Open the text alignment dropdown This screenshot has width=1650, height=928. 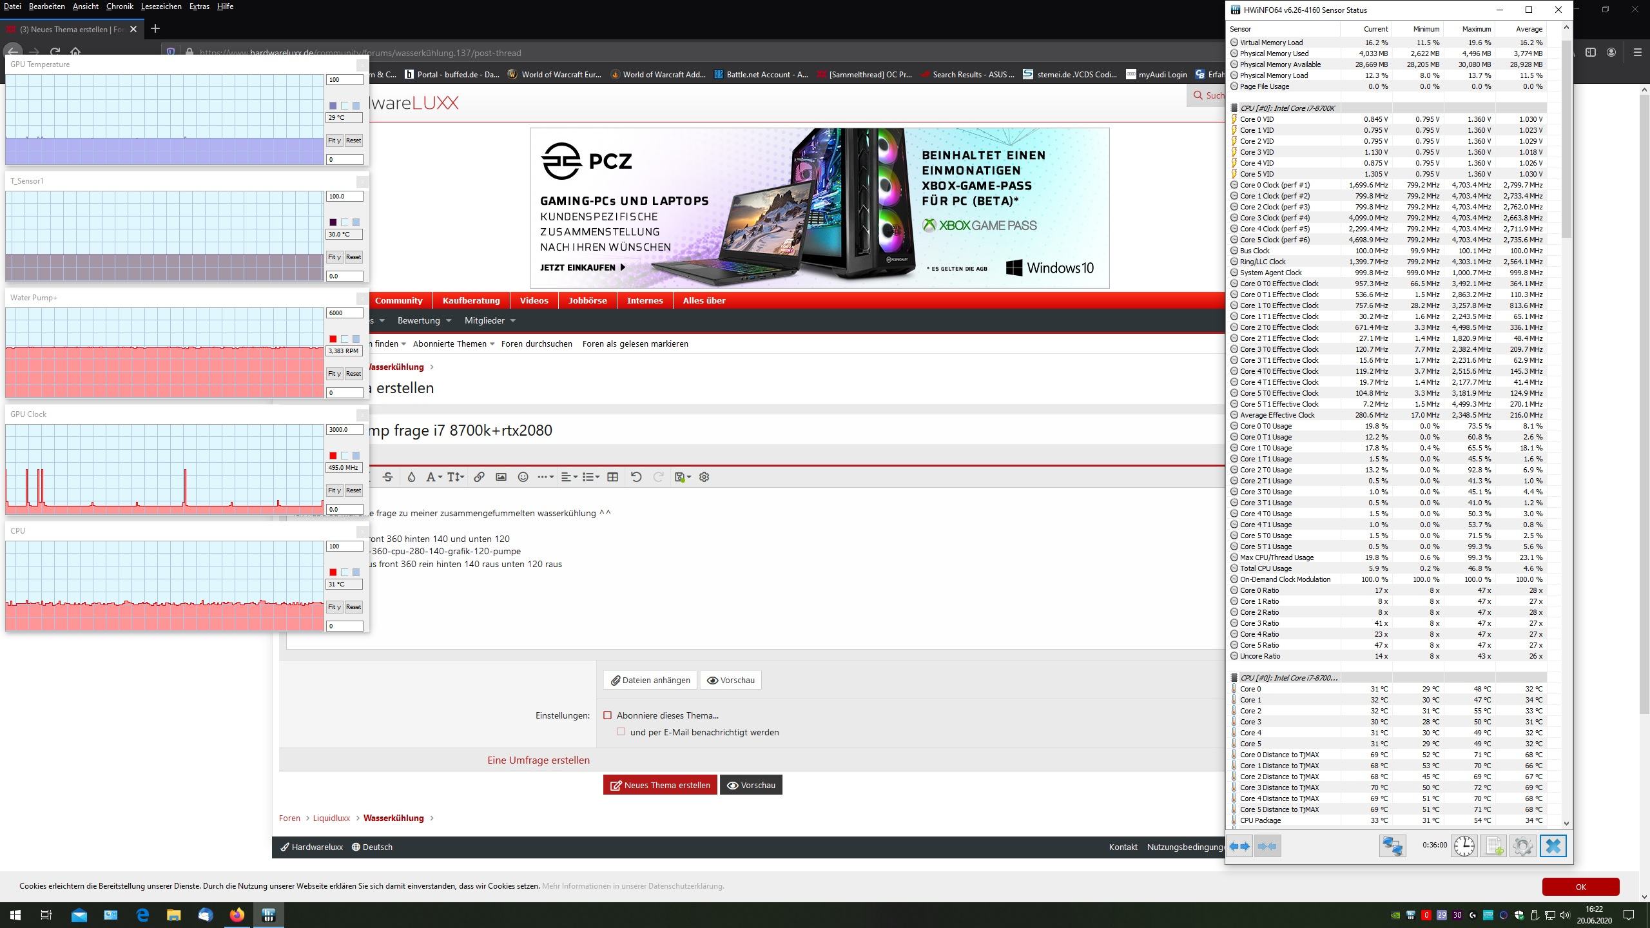[x=569, y=477]
